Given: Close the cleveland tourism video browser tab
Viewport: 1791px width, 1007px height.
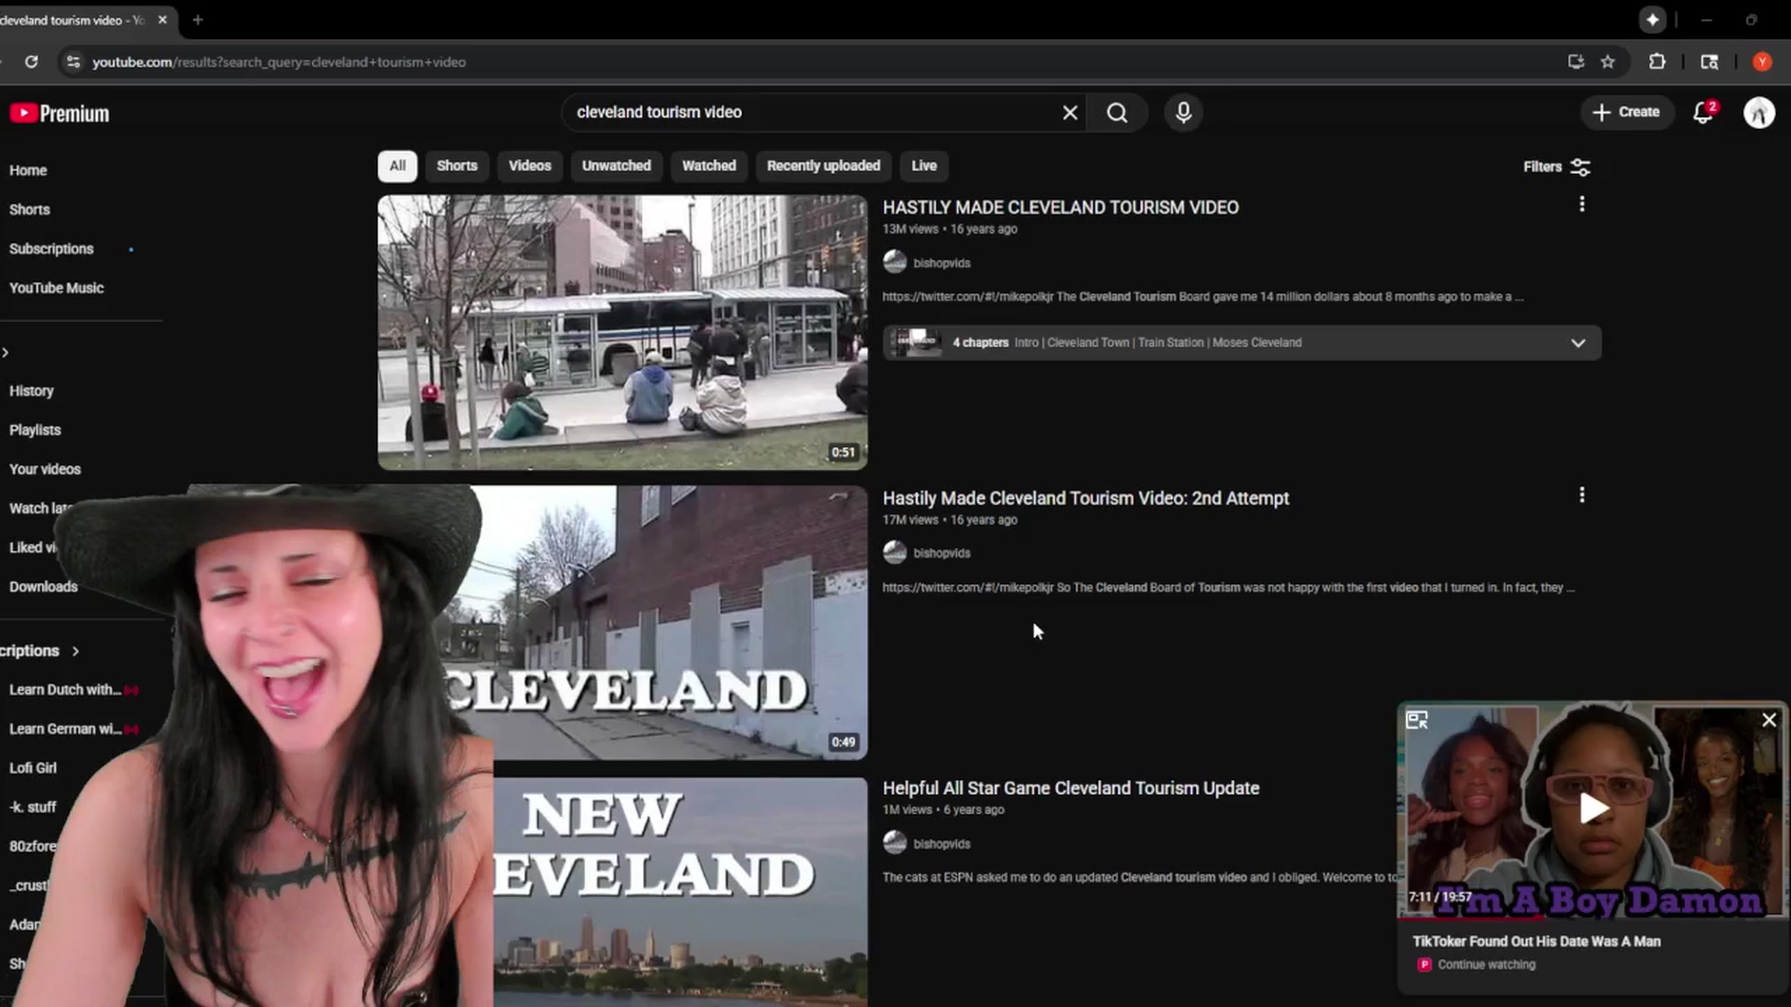Looking at the screenshot, I should 162,20.
